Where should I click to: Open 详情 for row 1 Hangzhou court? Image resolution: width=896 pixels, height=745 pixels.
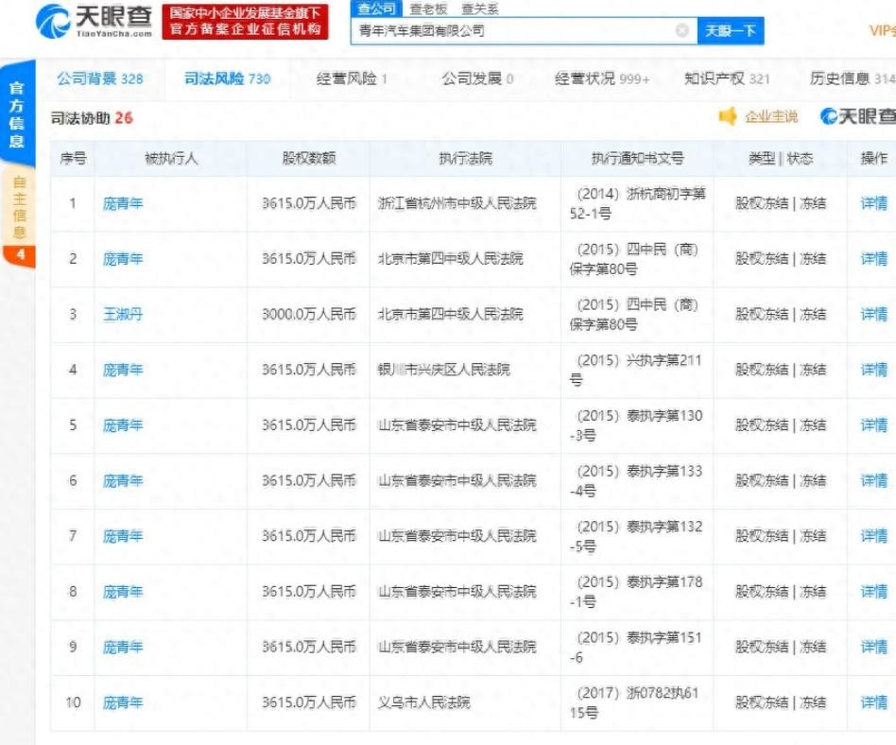pyautogui.click(x=873, y=203)
